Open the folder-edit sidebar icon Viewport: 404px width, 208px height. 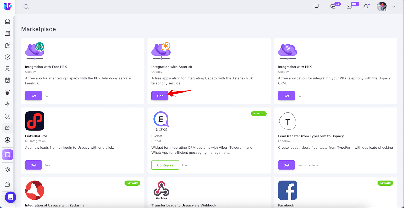(8, 128)
